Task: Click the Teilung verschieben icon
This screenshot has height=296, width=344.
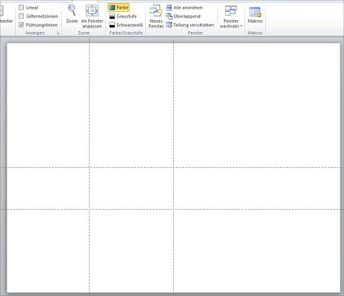Action: 169,25
